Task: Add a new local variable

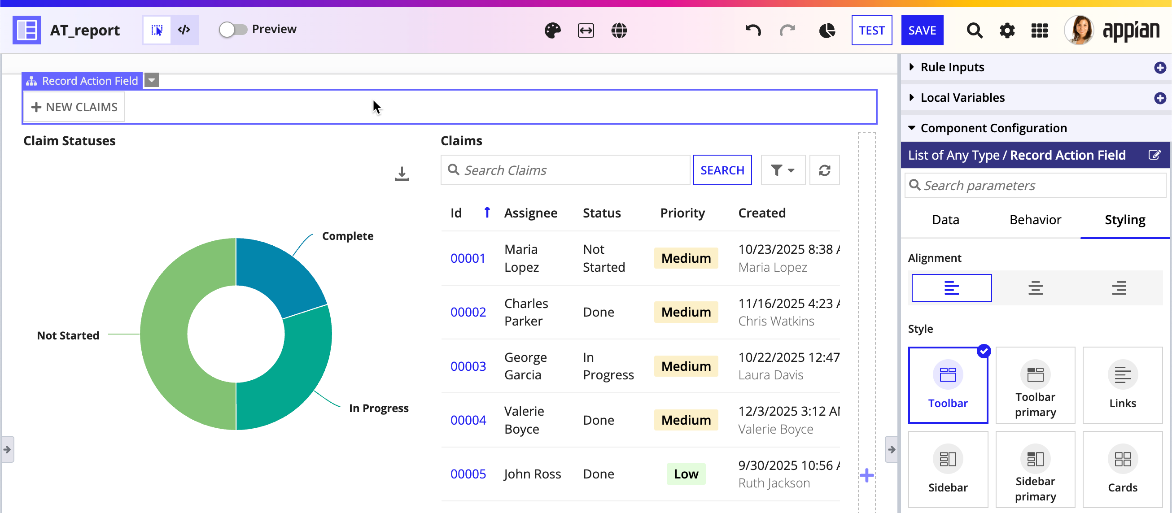Action: (1160, 98)
